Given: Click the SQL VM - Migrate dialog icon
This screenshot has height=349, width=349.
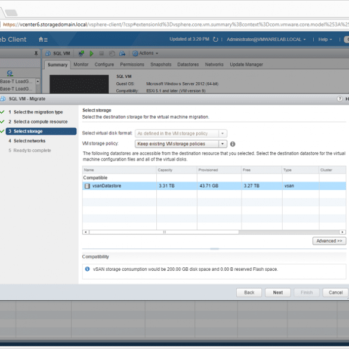Looking at the screenshot, I should (3, 98).
